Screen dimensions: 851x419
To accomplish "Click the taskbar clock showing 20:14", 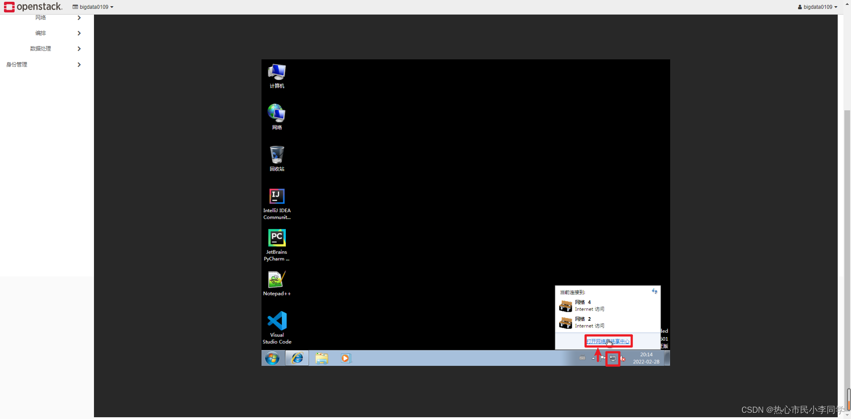I will (646, 358).
